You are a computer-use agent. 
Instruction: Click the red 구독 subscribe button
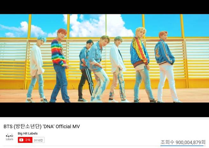pos(25,140)
